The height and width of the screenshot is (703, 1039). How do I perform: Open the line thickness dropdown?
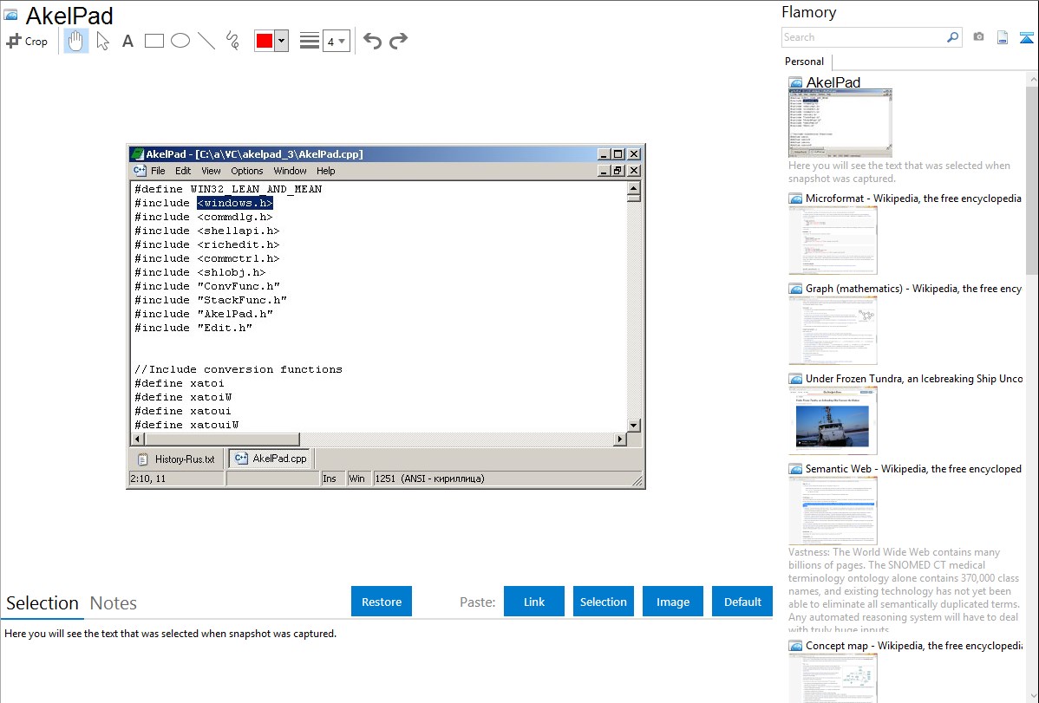(x=336, y=41)
